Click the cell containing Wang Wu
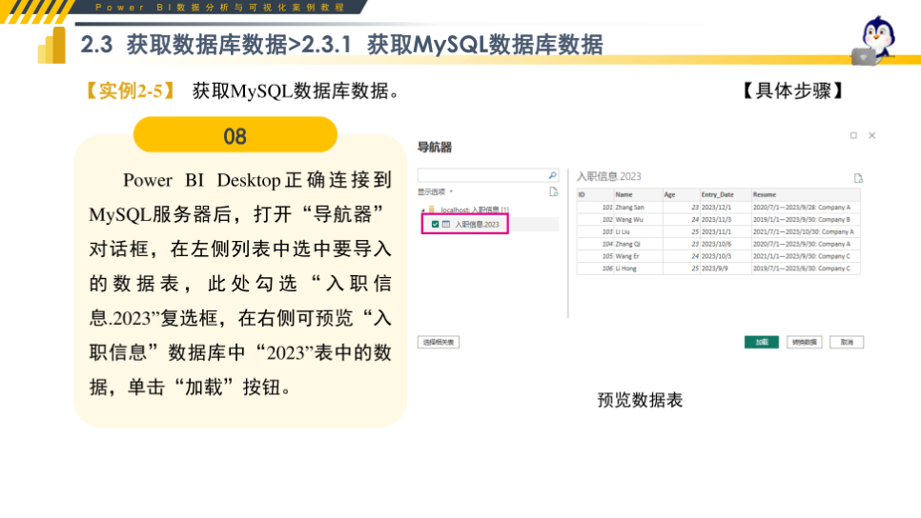921x518 pixels. 639,219
